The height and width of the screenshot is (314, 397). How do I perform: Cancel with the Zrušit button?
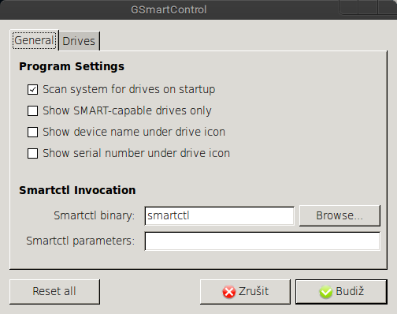tap(245, 292)
